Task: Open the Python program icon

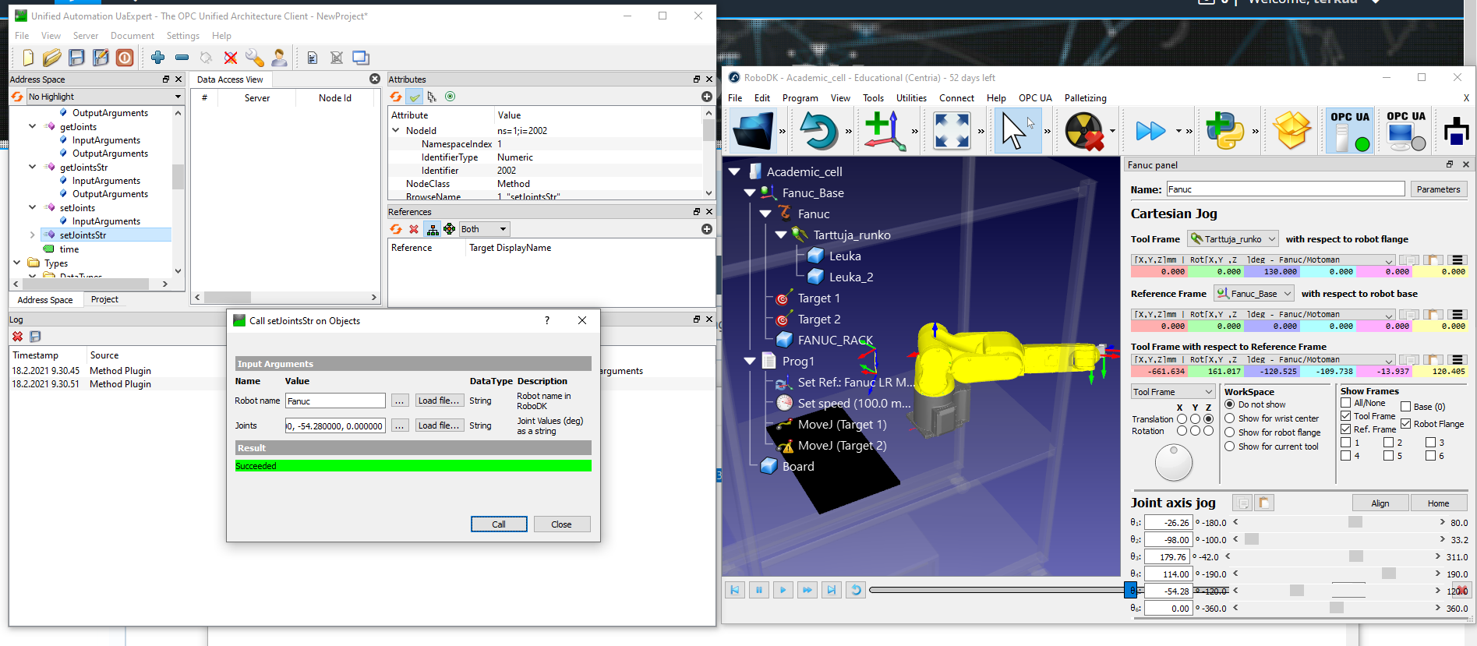Action: (1224, 131)
